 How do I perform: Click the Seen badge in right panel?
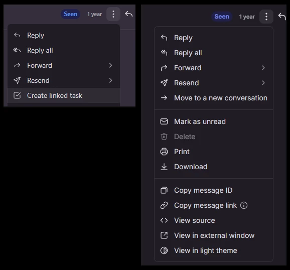[x=222, y=17]
